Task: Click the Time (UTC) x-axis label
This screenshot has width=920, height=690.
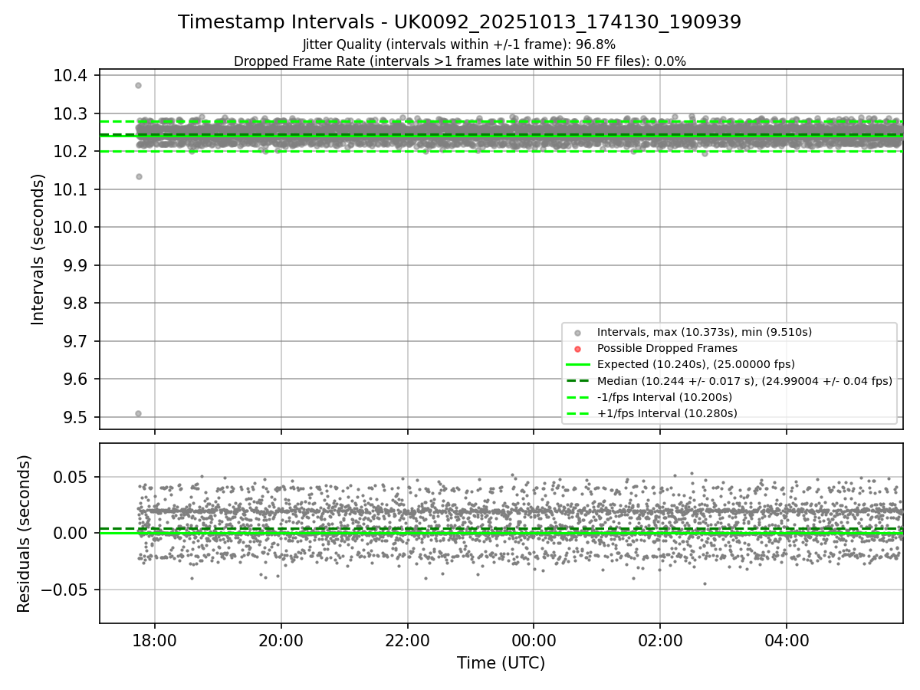Action: click(501, 663)
